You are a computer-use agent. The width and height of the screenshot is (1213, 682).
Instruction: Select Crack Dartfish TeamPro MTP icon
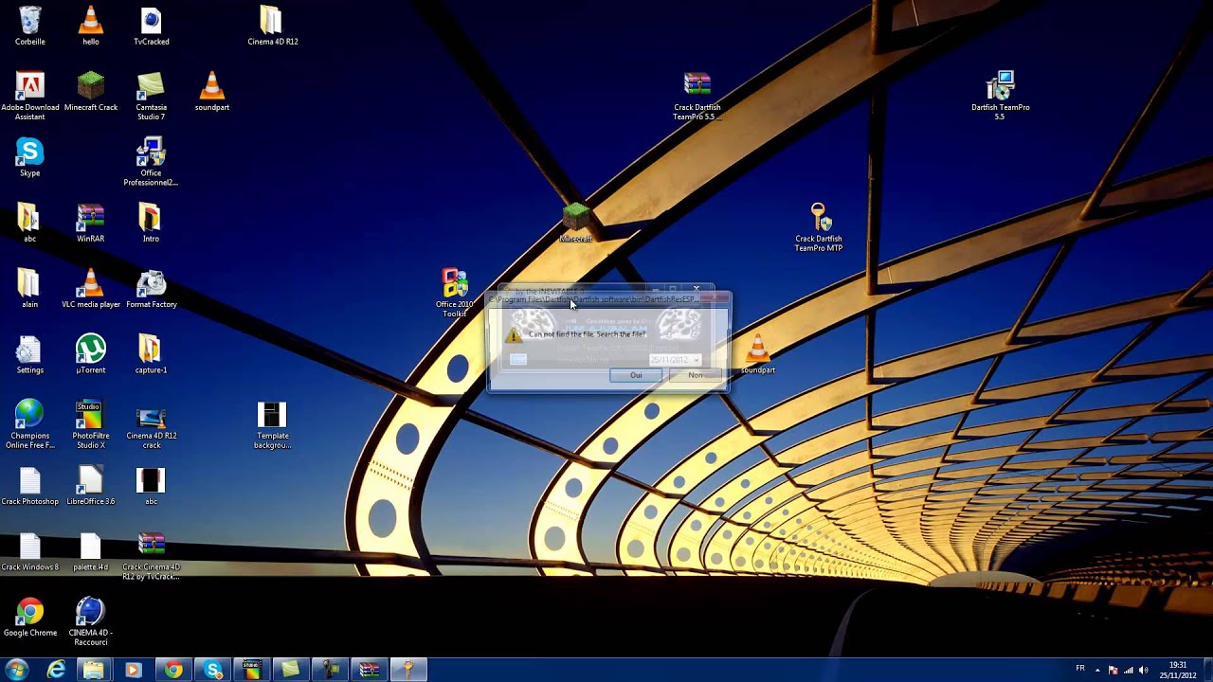tap(819, 227)
